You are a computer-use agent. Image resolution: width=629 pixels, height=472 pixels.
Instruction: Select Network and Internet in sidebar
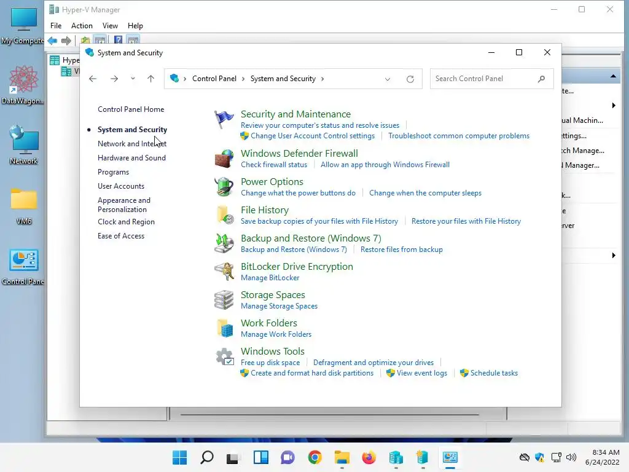(132, 144)
